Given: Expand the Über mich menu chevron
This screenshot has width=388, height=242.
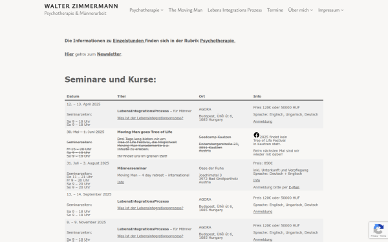Looking at the screenshot, I should point(312,10).
